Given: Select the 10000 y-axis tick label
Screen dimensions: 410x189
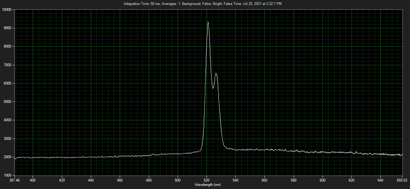Looking at the screenshot, I should (x=6, y=10).
